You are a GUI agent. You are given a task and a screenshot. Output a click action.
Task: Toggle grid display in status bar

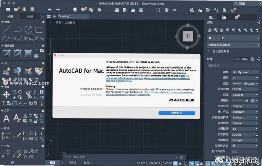tap(175, 163)
